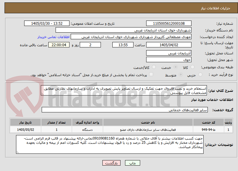The width and height of the screenshot is (238, 171).
Task: Click unit cell دستگاه
Action: [x=87, y=130]
